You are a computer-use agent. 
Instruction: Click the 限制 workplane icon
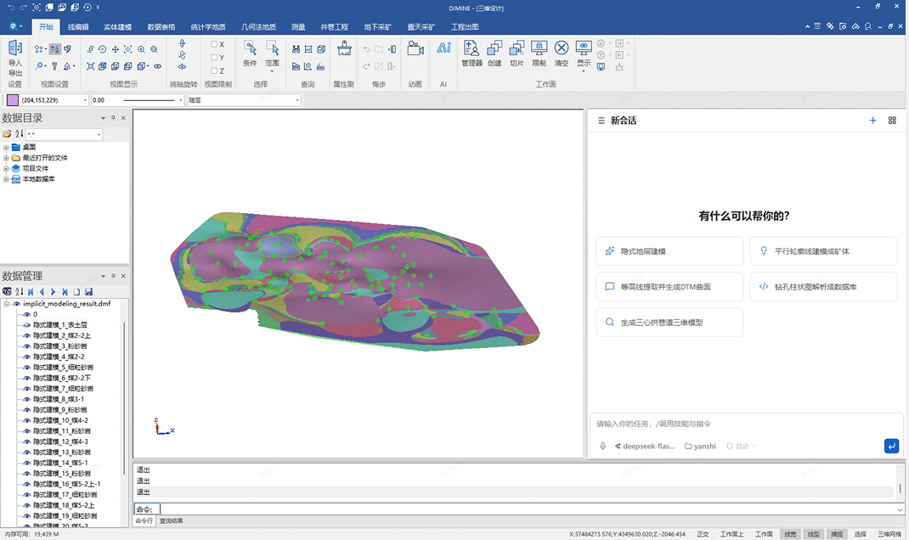(539, 53)
